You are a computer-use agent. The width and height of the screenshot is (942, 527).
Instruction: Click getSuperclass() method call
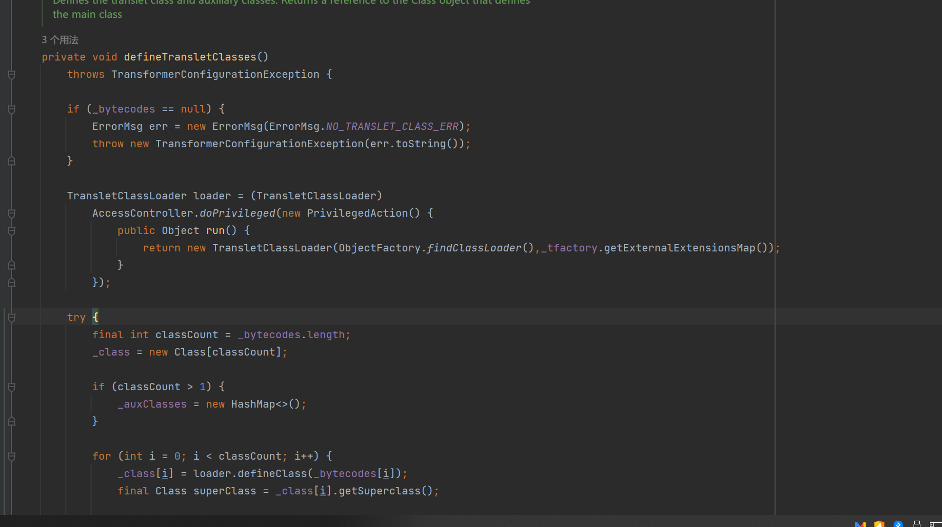[386, 491]
